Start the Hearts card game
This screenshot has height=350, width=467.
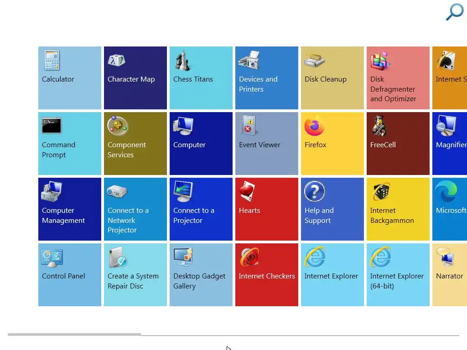pyautogui.click(x=266, y=209)
